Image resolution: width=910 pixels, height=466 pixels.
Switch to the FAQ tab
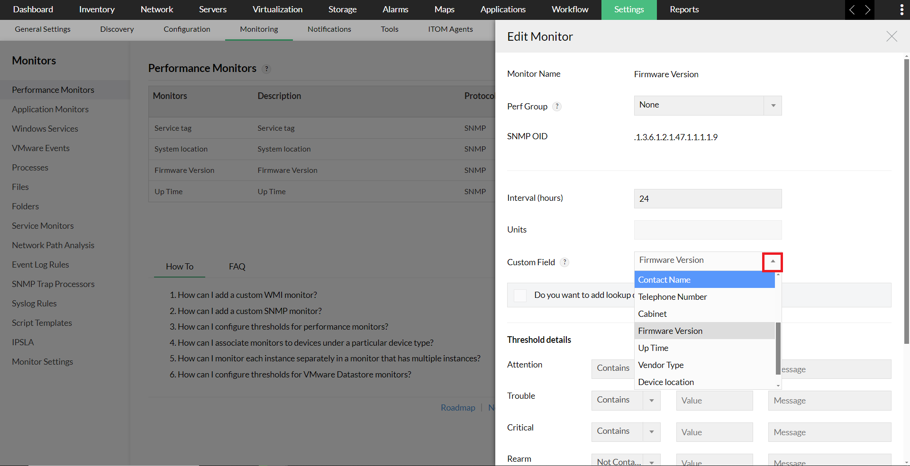tap(237, 266)
